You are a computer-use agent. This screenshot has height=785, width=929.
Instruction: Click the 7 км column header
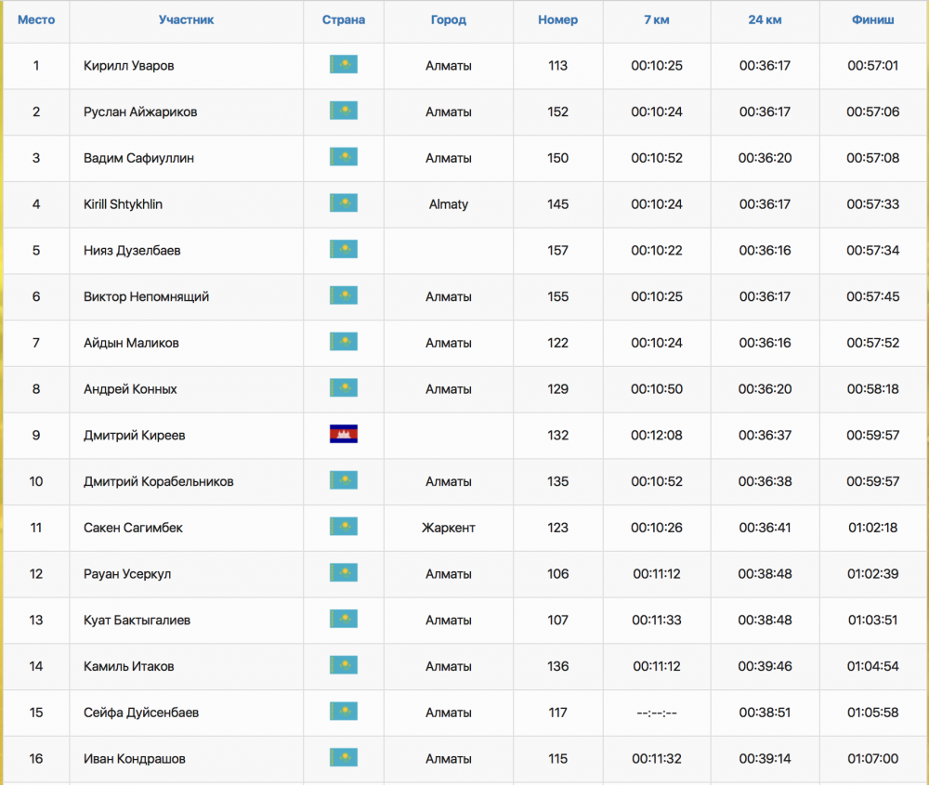click(x=657, y=20)
